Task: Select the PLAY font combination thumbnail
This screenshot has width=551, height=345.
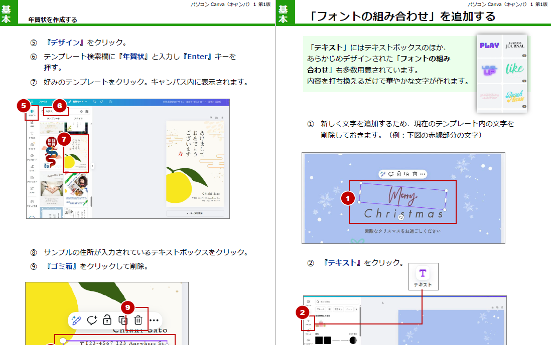Action: (x=489, y=46)
